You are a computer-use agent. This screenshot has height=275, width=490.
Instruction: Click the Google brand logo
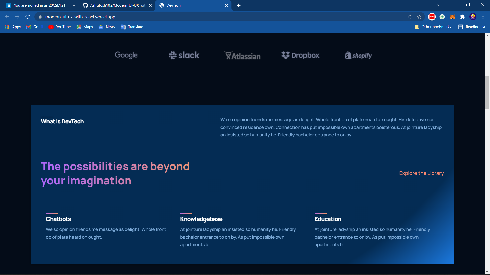click(126, 55)
